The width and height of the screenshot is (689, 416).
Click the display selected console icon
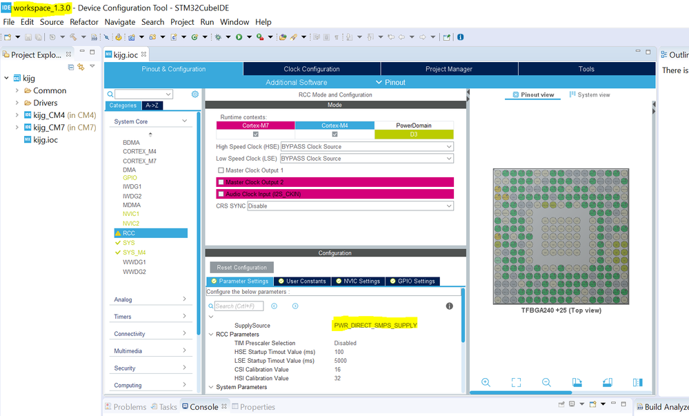tap(572, 404)
